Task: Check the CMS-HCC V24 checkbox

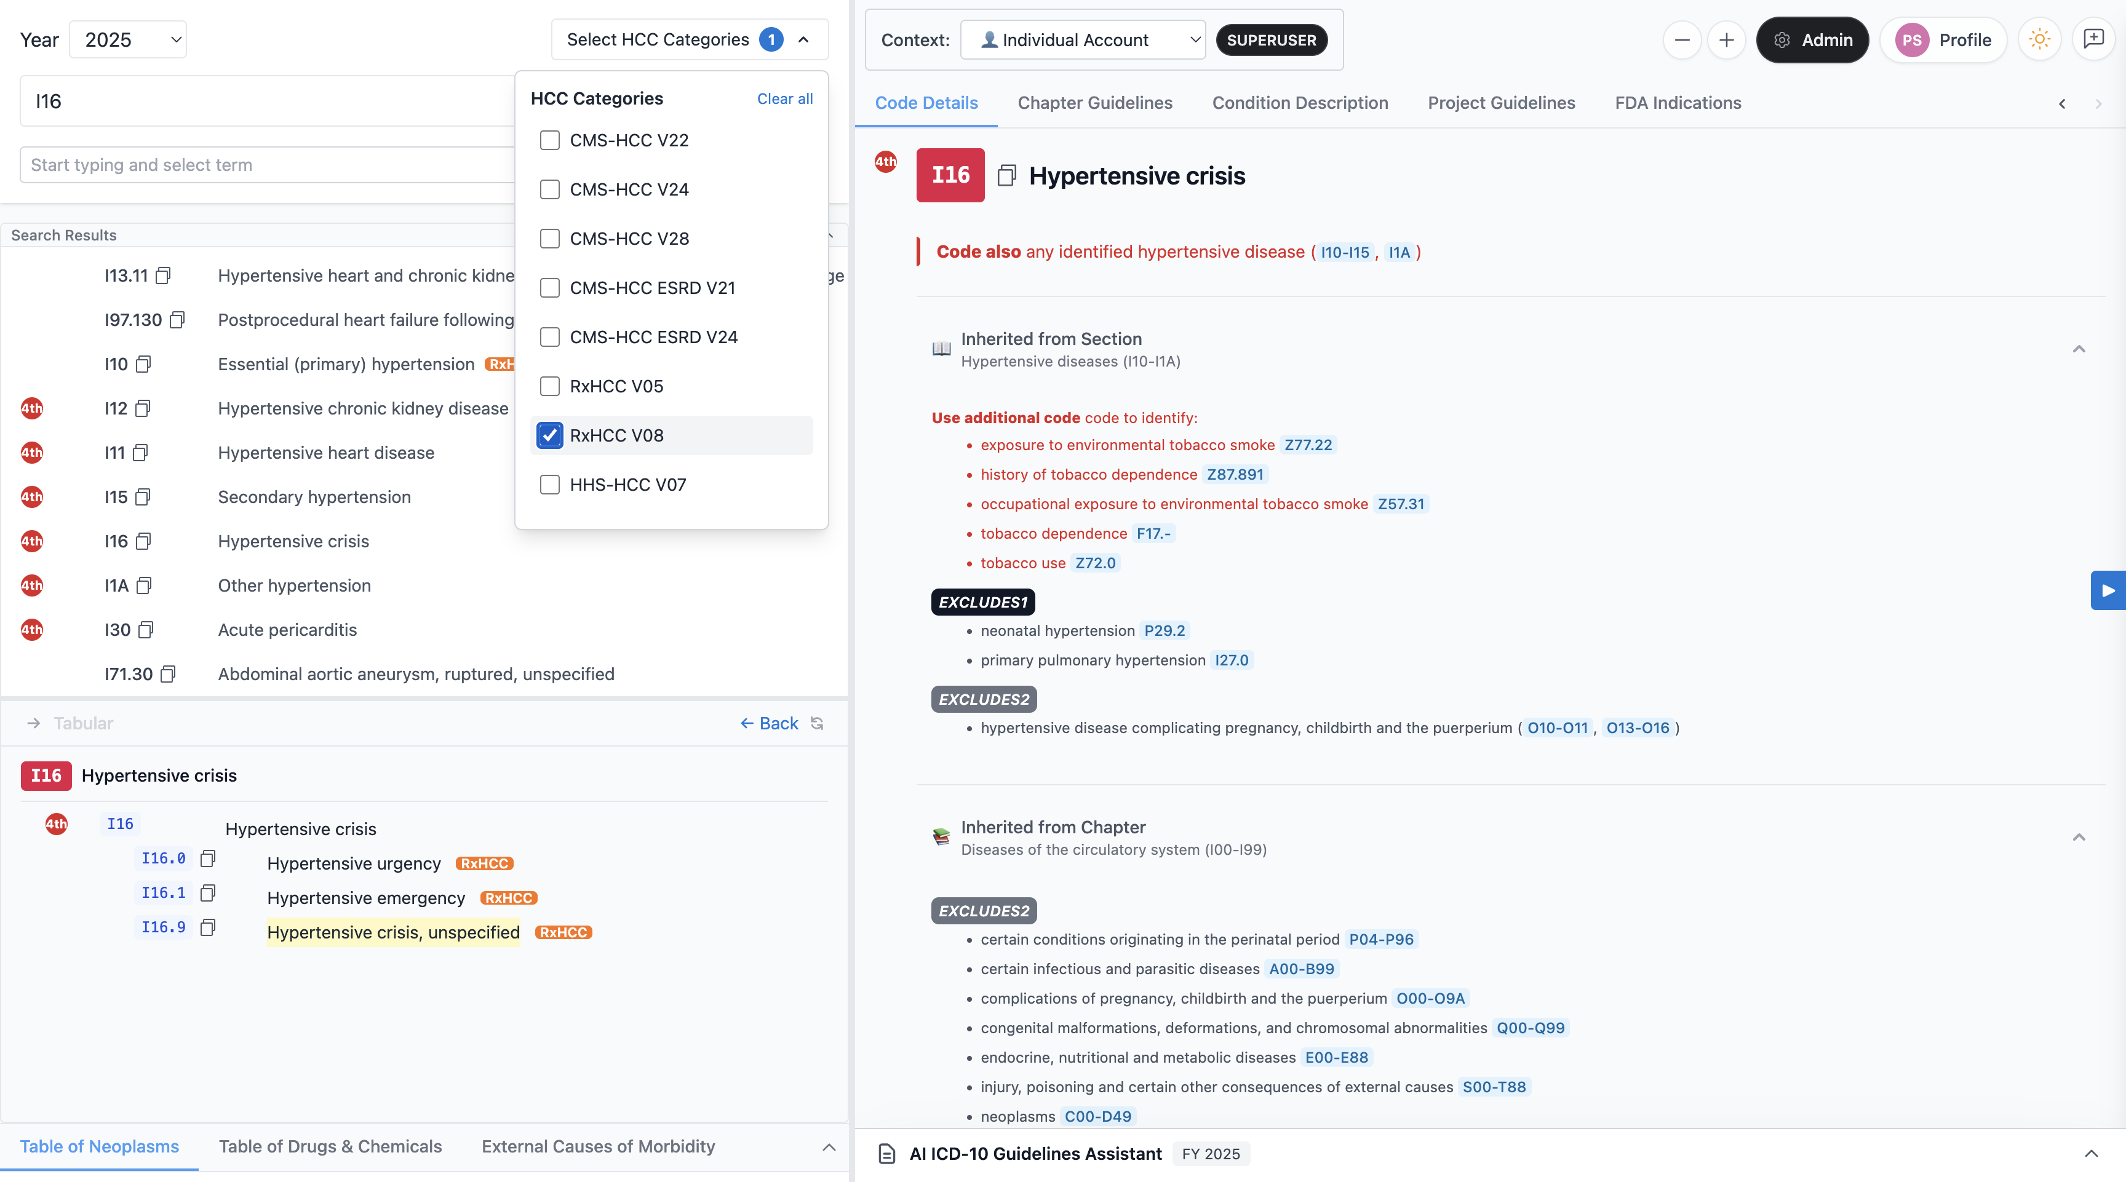Action: [550, 189]
